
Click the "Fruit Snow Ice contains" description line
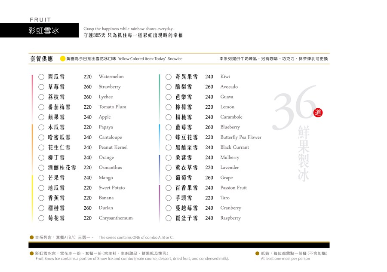132,259
